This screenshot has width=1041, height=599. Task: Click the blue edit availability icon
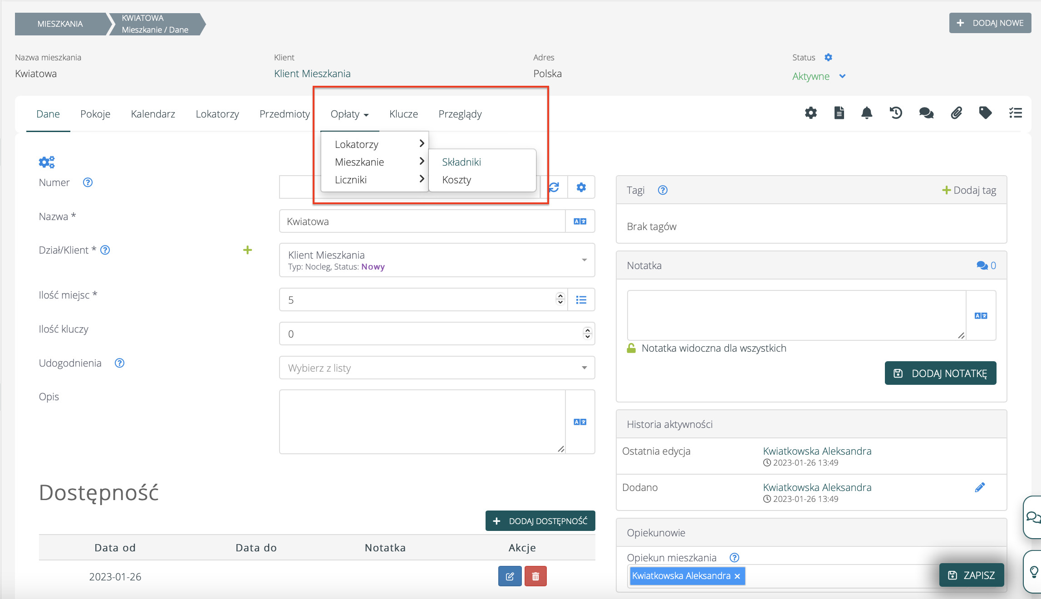coord(510,576)
